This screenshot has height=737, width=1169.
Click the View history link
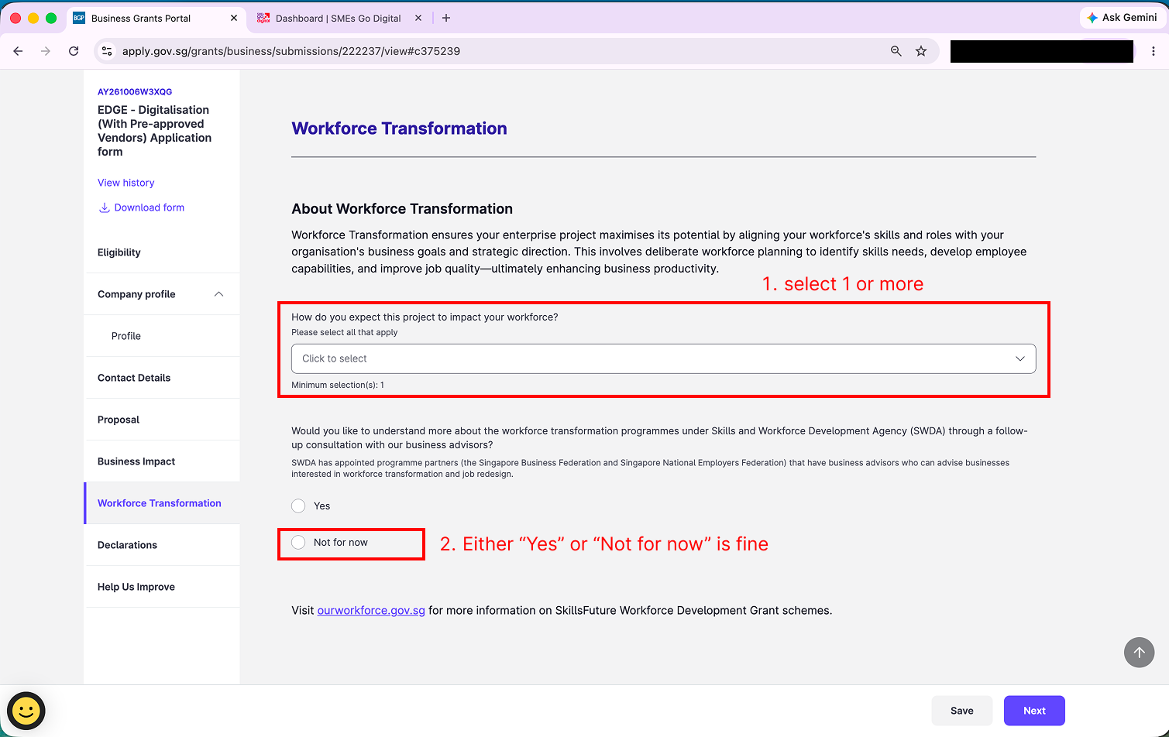click(125, 183)
